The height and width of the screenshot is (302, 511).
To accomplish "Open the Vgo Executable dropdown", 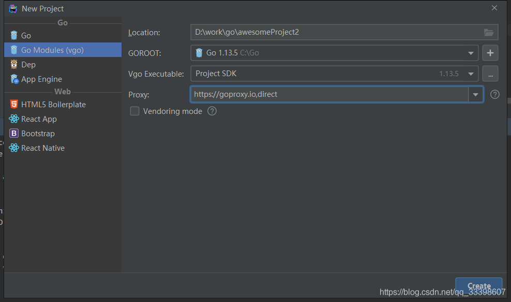I will (x=471, y=74).
